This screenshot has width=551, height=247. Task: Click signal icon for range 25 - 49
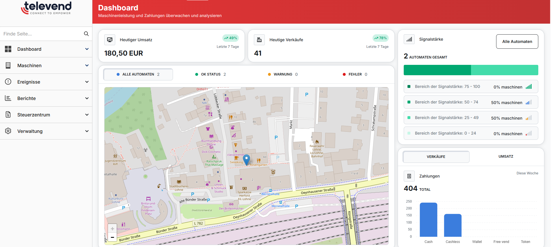pos(529,118)
